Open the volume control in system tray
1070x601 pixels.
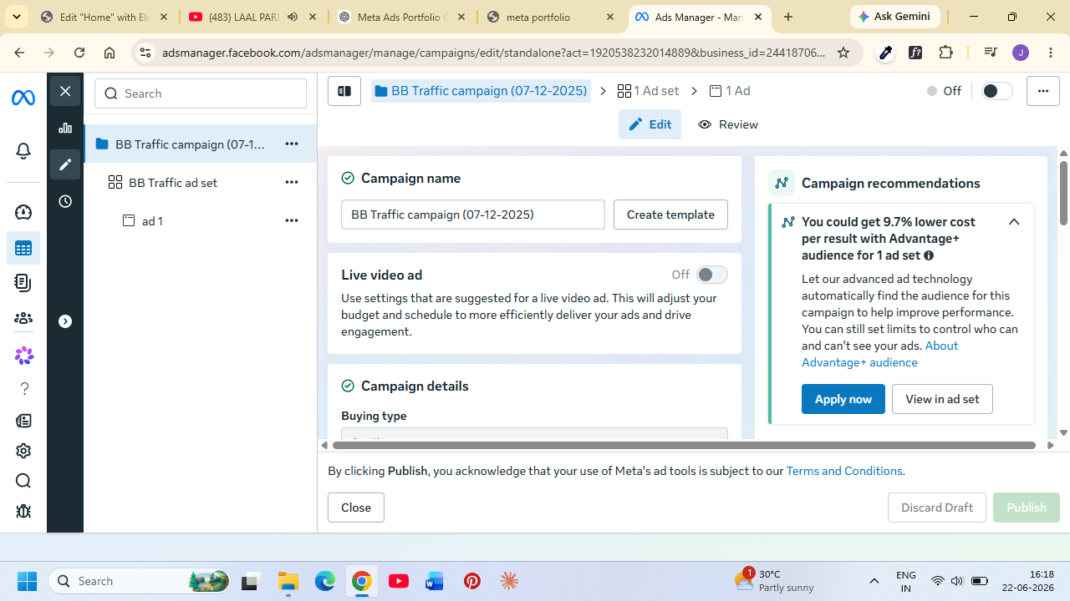(x=957, y=581)
